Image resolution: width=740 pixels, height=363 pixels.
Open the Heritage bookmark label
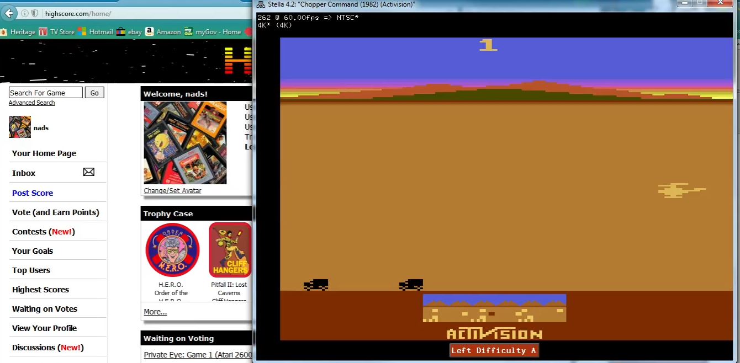pos(23,32)
